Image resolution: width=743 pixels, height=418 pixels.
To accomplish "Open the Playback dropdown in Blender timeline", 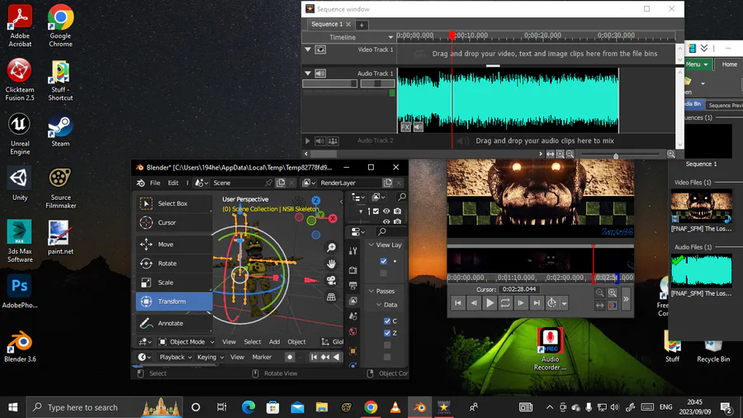I will [175, 357].
